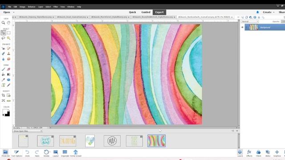
Task: Select the Move tool
Action: [x=3, y=33]
